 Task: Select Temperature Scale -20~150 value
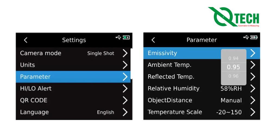coord(229,112)
